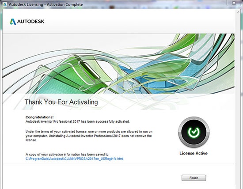Click the AUTODESK wordmark text

click(x=31, y=21)
